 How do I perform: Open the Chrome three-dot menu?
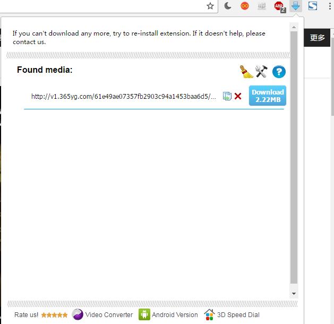(330, 6)
